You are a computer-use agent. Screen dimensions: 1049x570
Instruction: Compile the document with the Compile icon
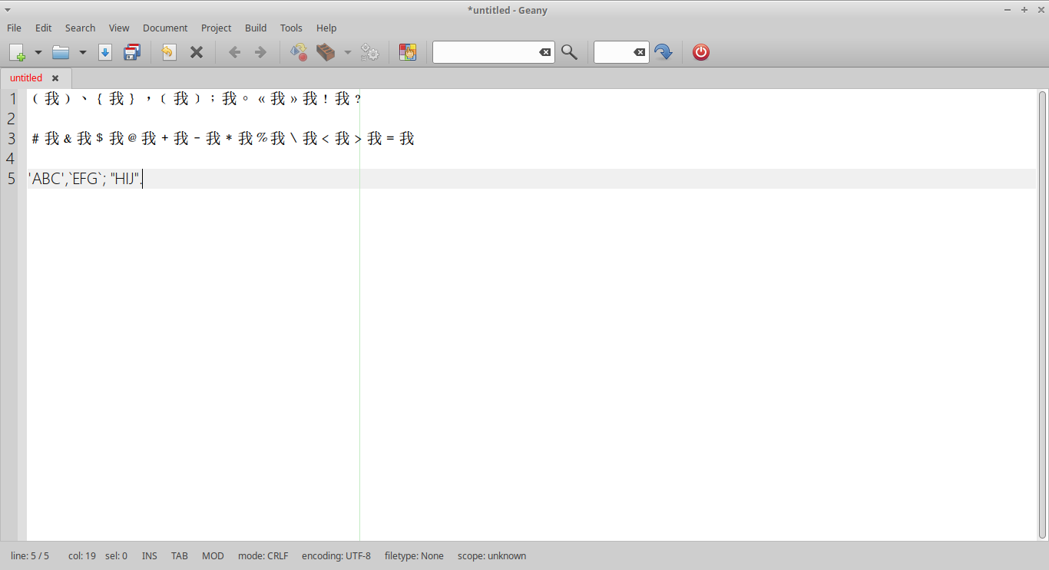click(298, 52)
